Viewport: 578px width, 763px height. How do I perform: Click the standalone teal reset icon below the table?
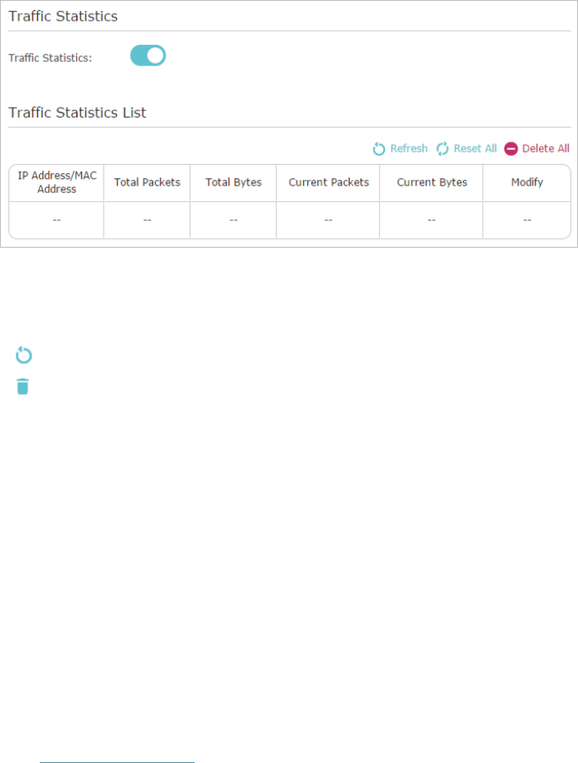[x=23, y=355]
